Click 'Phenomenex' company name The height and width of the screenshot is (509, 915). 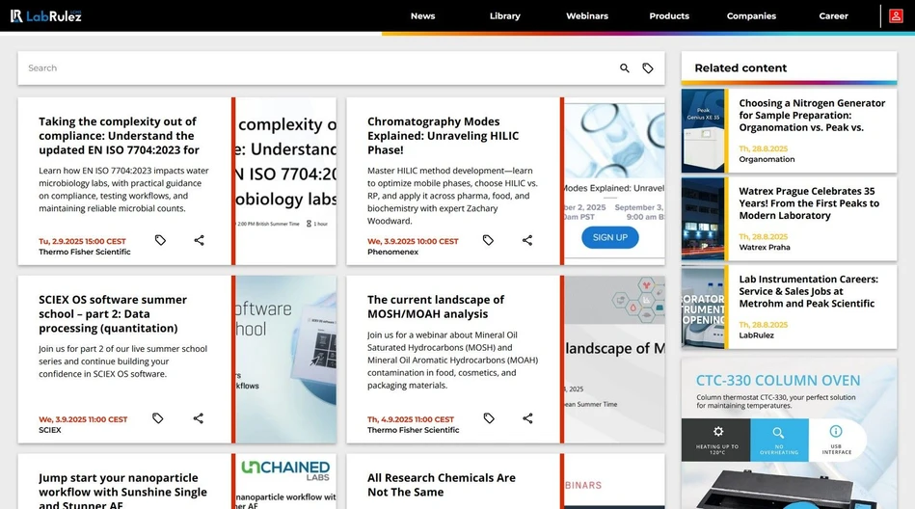tap(392, 252)
